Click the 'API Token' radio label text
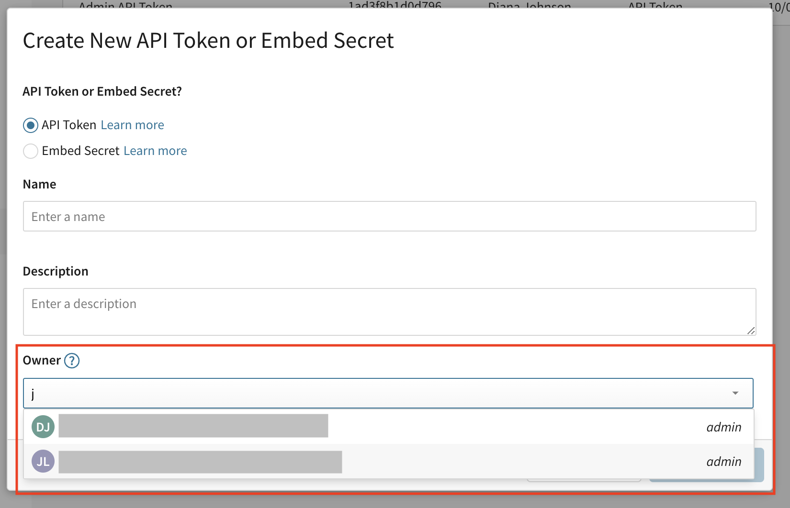790x508 pixels. click(x=69, y=125)
